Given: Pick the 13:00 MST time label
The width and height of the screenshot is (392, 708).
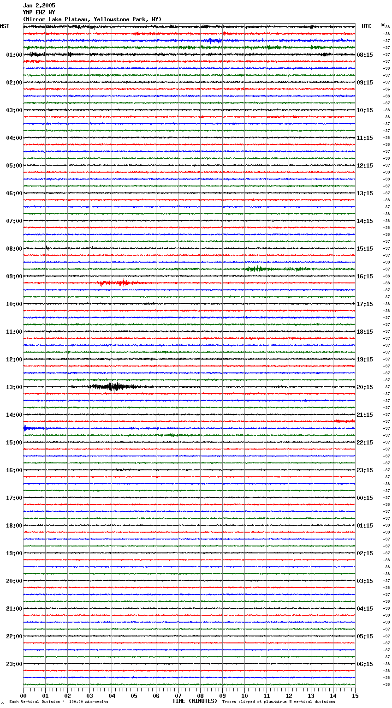Looking at the screenshot, I should [x=14, y=387].
